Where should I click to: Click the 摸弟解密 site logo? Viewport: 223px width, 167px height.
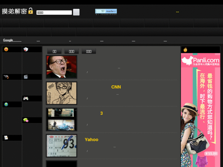click(14, 11)
